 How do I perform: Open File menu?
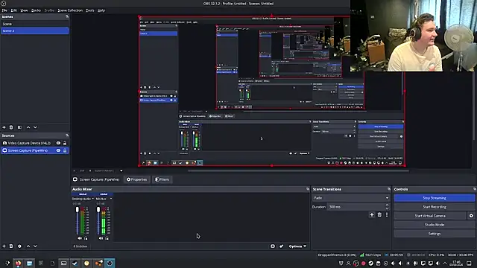4,10
